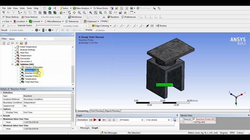Click the Show Vertices icon
250x140 pixels.
(4, 17)
